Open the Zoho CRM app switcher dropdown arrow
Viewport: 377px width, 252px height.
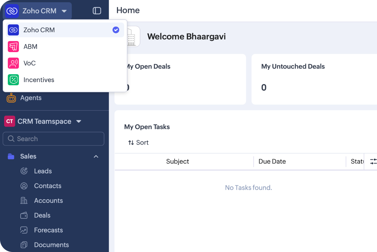[64, 11]
